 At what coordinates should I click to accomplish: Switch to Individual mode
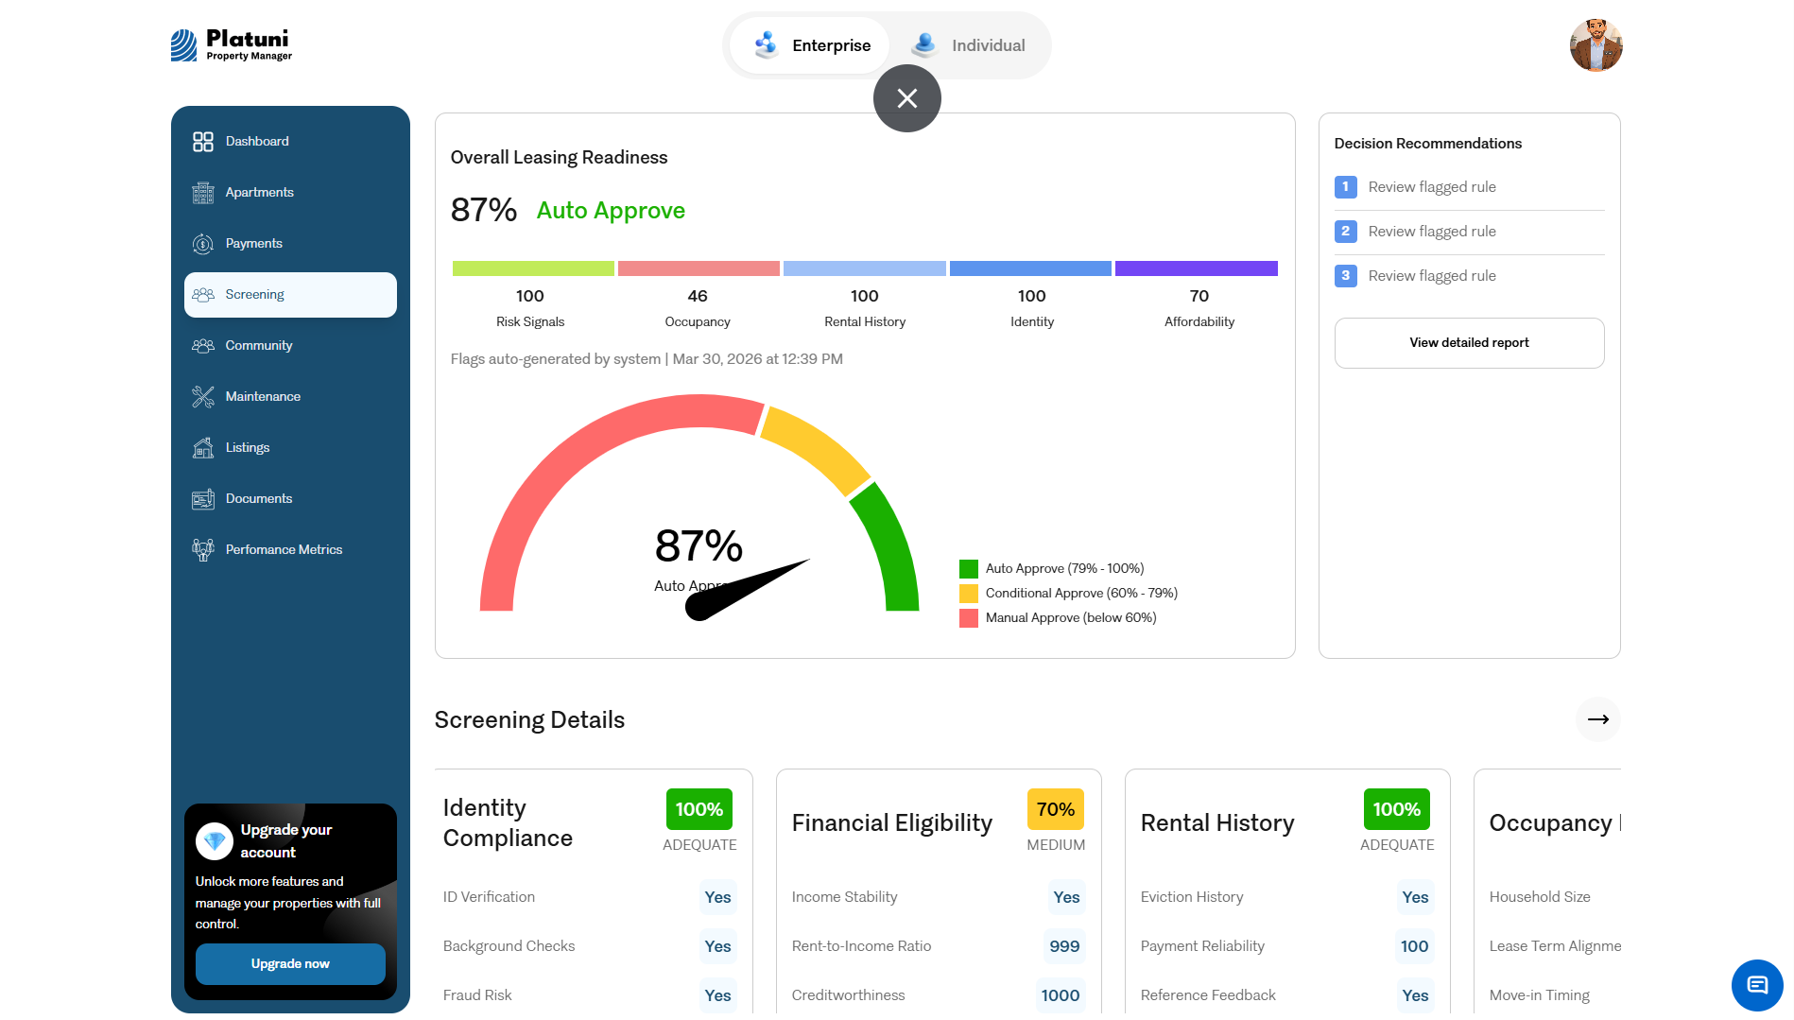click(969, 45)
